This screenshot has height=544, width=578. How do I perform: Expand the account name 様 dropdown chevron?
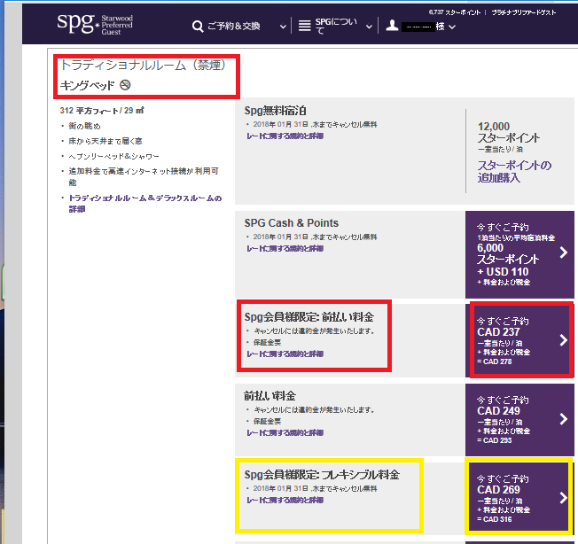(x=452, y=27)
